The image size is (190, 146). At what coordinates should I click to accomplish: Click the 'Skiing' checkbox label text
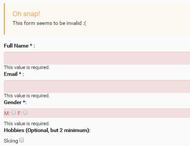[x=11, y=141]
